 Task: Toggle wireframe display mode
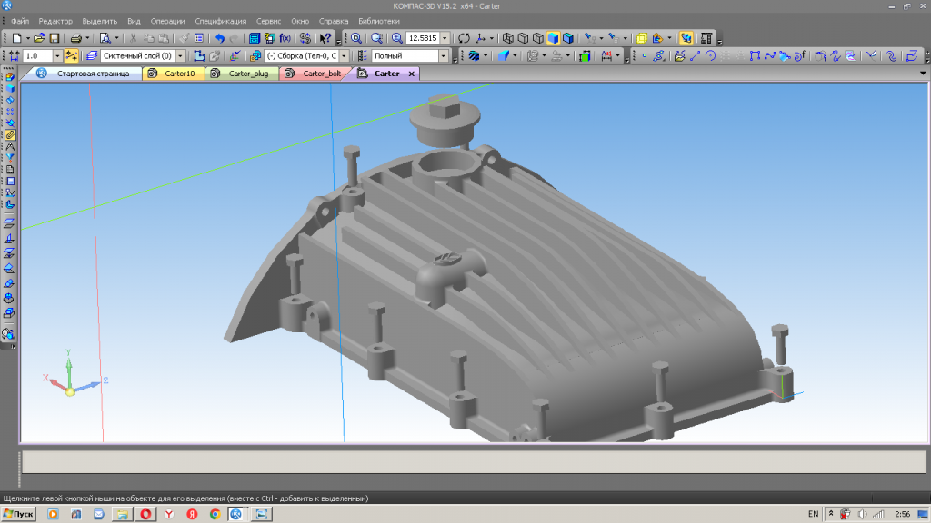[508, 38]
